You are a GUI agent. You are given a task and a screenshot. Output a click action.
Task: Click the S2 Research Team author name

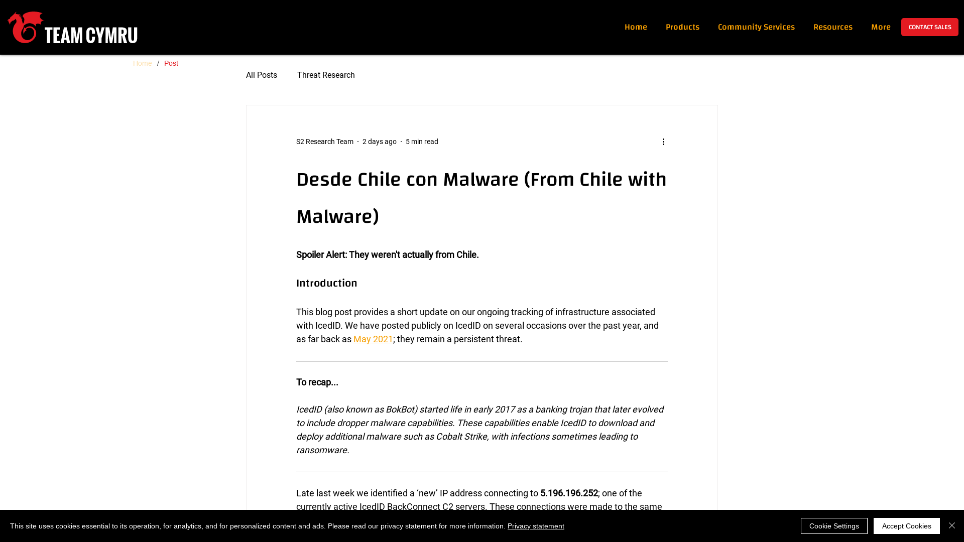point(324,141)
